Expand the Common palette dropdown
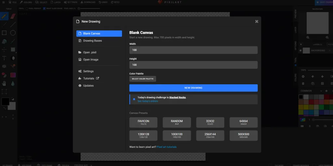The width and height of the screenshot is (333, 166). pos(321,91)
